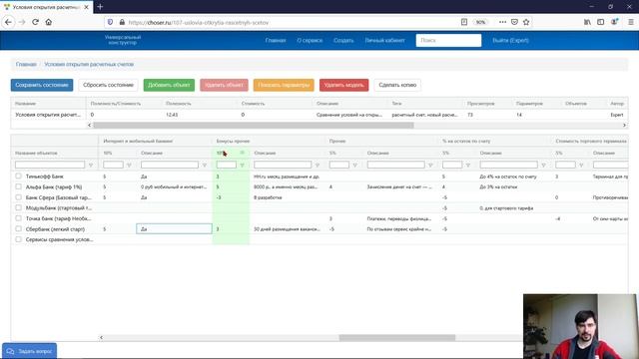Select the Да cell in Сбербанк row

[174, 228]
